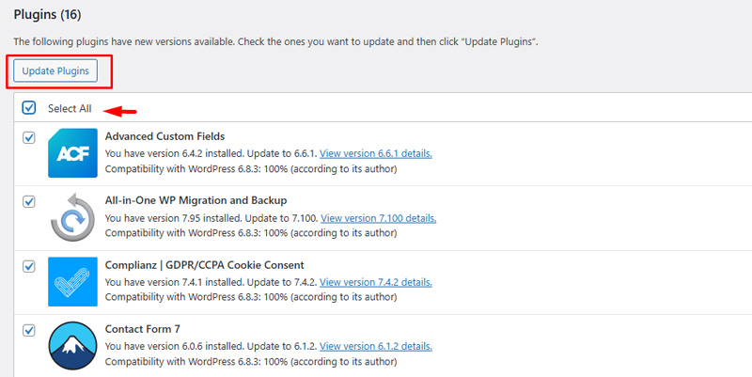This screenshot has width=752, height=377.
Task: Deselect the Complianz plugin checkbox
Action: click(x=29, y=266)
